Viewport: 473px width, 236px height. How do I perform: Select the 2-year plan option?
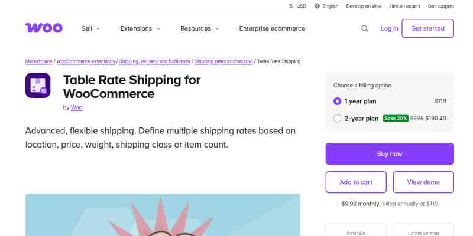(338, 118)
